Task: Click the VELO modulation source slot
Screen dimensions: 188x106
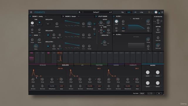Action: pyautogui.click(x=32, y=58)
